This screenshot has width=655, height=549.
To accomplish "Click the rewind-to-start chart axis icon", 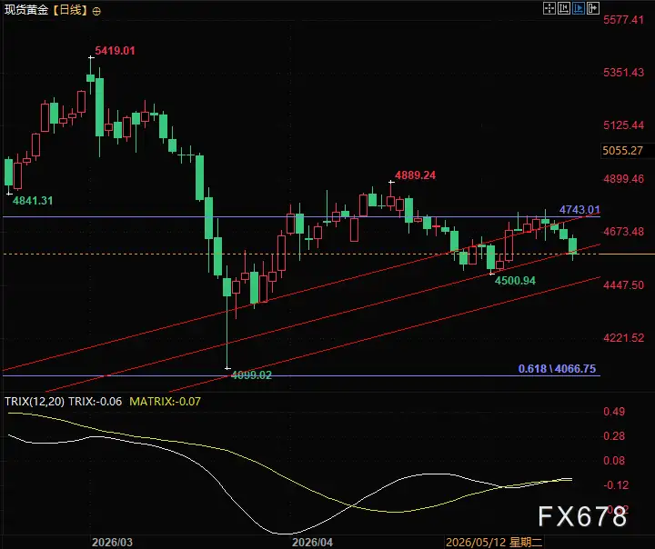I will pyautogui.click(x=563, y=8).
